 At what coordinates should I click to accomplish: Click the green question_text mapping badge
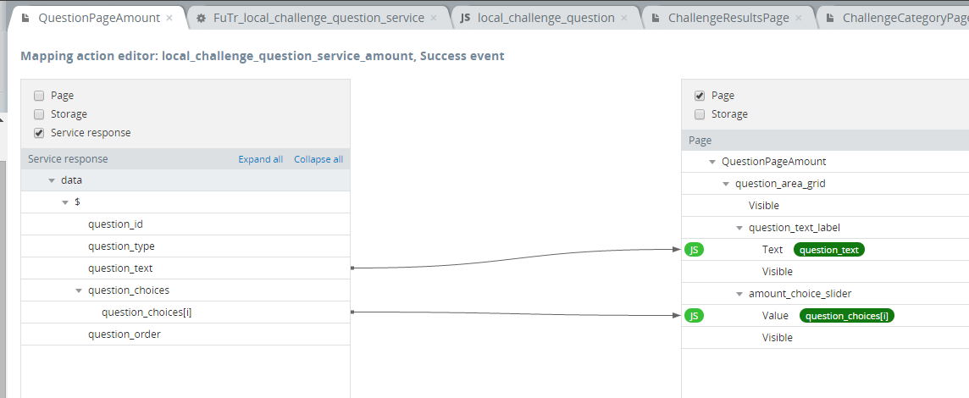(x=828, y=250)
